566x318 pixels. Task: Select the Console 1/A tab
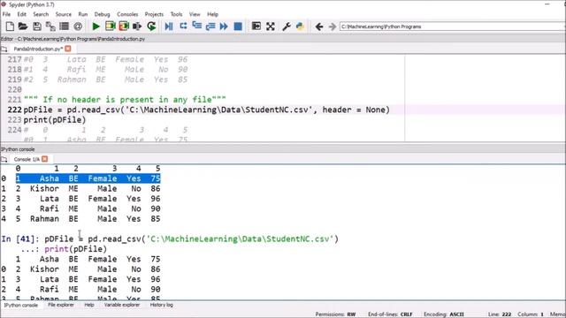27,159
